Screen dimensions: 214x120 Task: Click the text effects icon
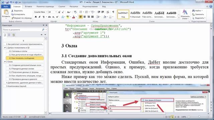pyautogui.click(x=63, y=17)
